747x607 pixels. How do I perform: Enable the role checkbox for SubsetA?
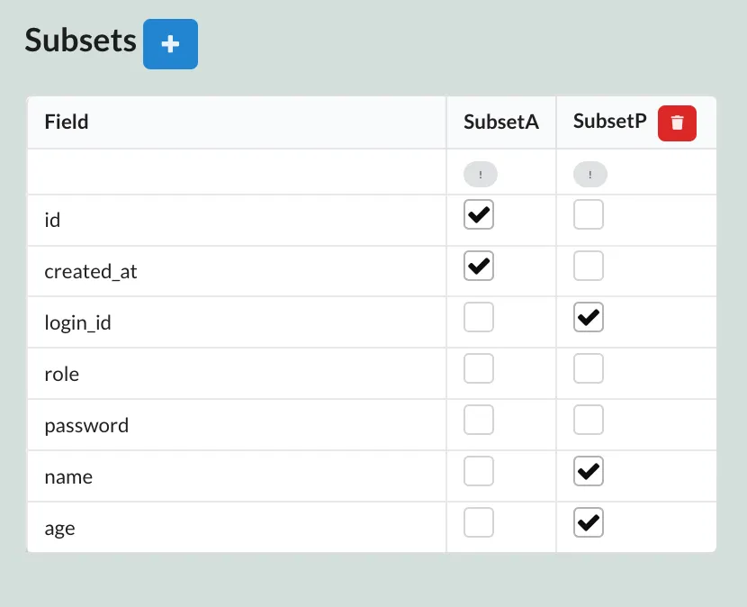479,368
